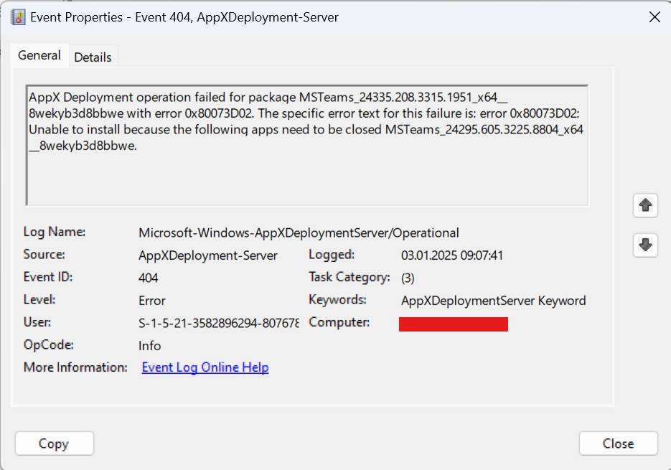Screen dimensions: 671x470
Task: Close the dialog with the X button
Action: [x=654, y=17]
